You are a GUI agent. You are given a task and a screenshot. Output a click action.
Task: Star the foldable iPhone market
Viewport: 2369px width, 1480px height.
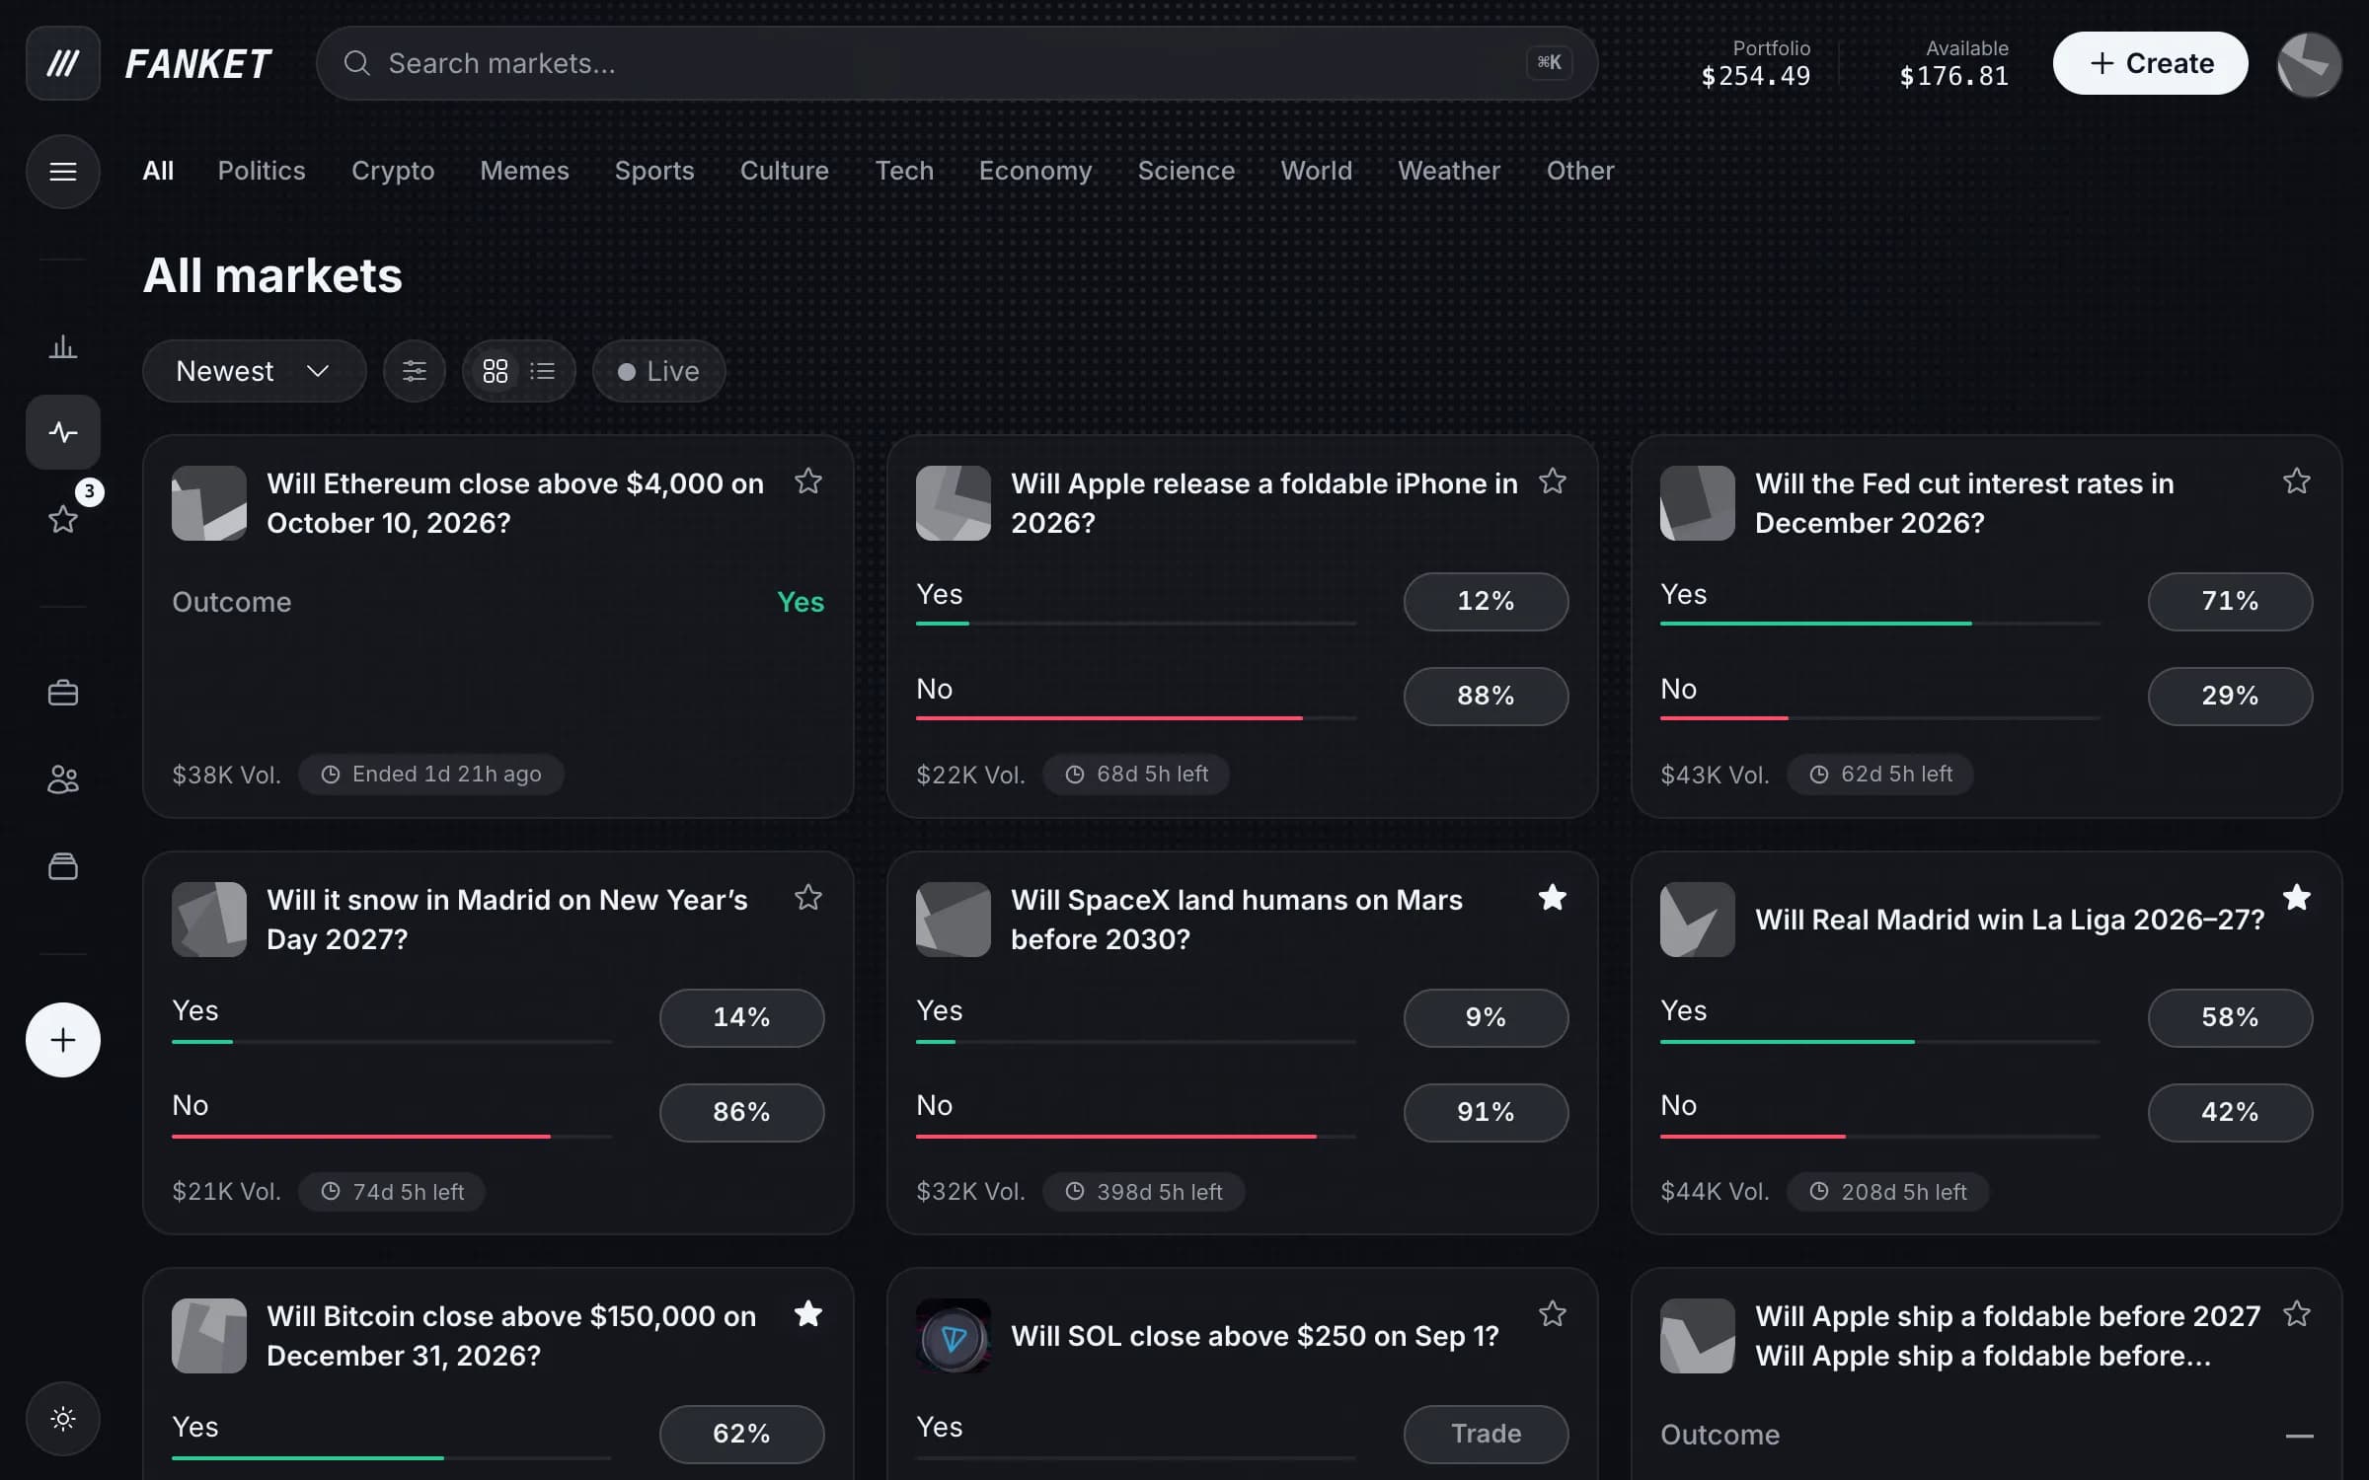tap(1552, 481)
